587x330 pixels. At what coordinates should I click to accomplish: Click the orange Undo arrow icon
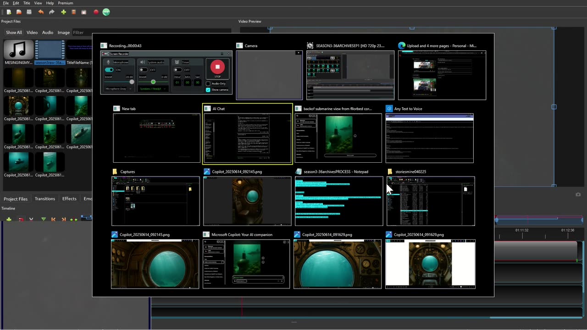click(41, 12)
